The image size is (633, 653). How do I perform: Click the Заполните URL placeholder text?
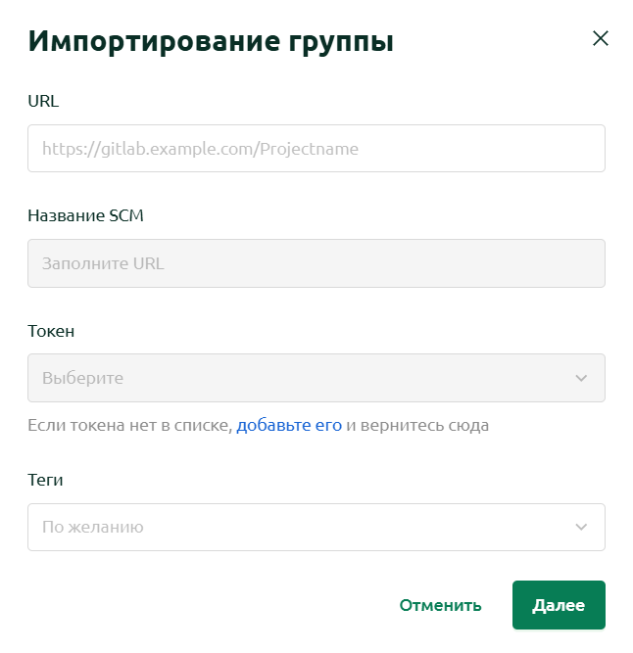click(x=103, y=263)
